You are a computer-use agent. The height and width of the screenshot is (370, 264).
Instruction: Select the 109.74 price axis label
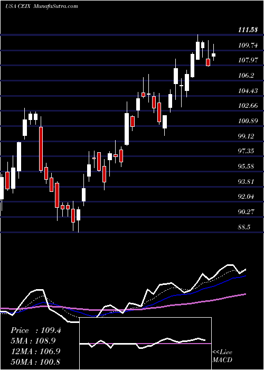(248, 45)
